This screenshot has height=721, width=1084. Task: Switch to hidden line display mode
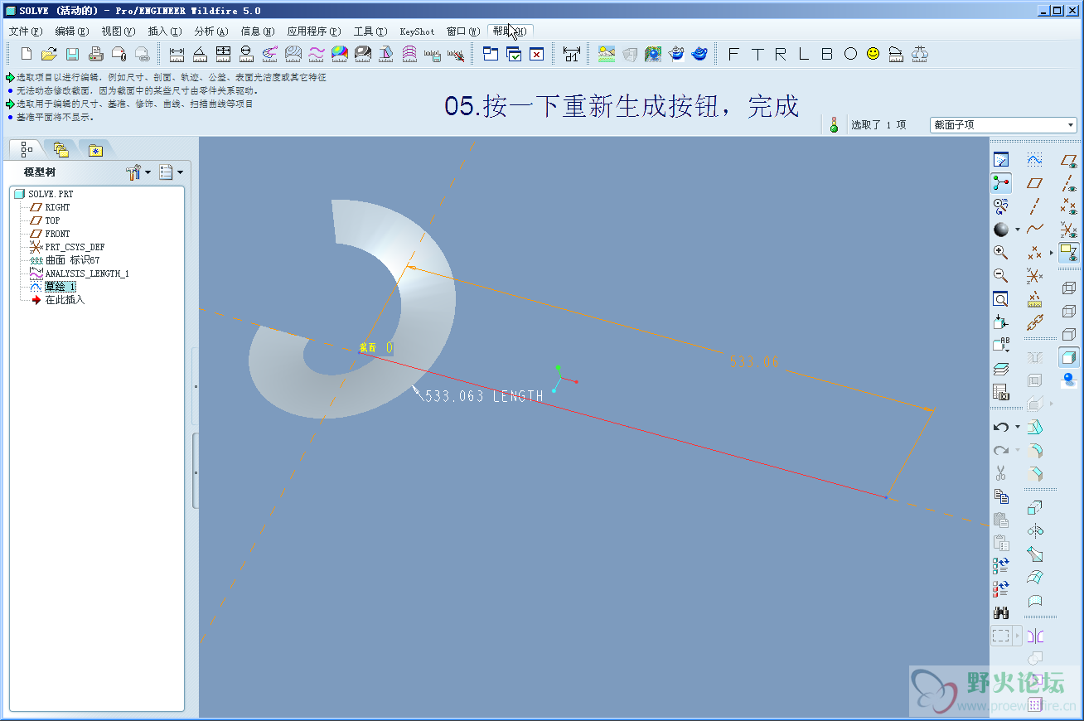click(1069, 312)
